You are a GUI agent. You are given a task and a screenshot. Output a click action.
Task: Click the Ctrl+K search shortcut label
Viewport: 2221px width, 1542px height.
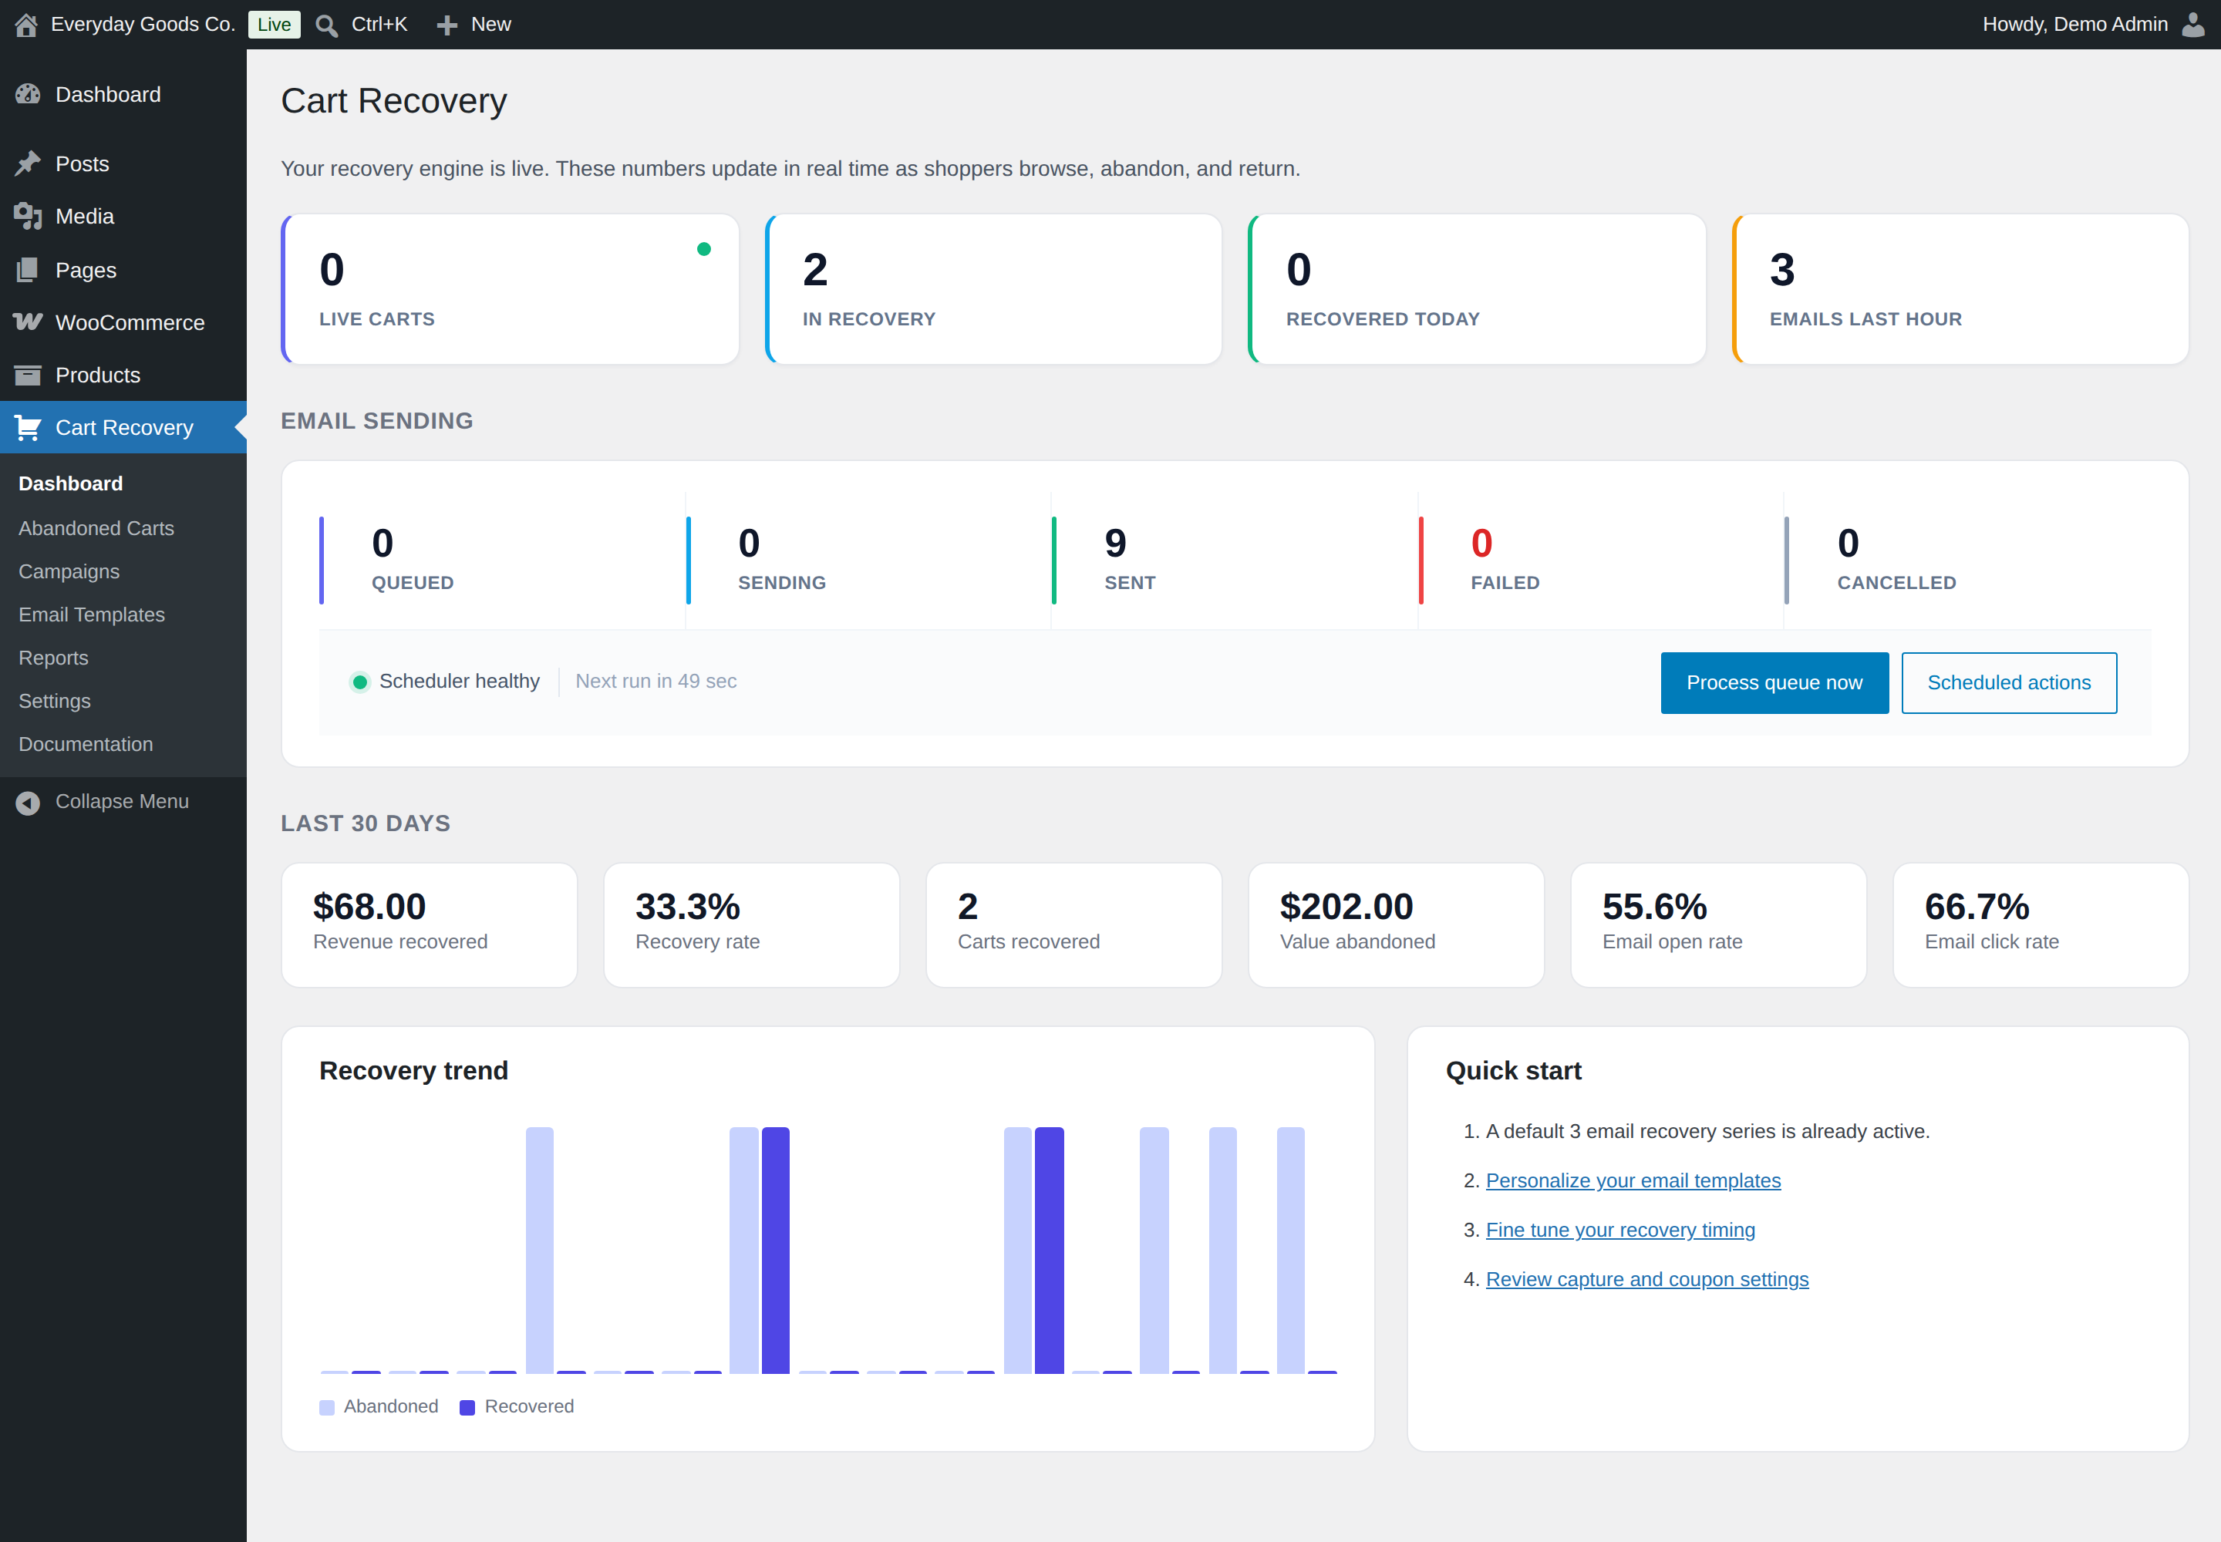coord(379,24)
